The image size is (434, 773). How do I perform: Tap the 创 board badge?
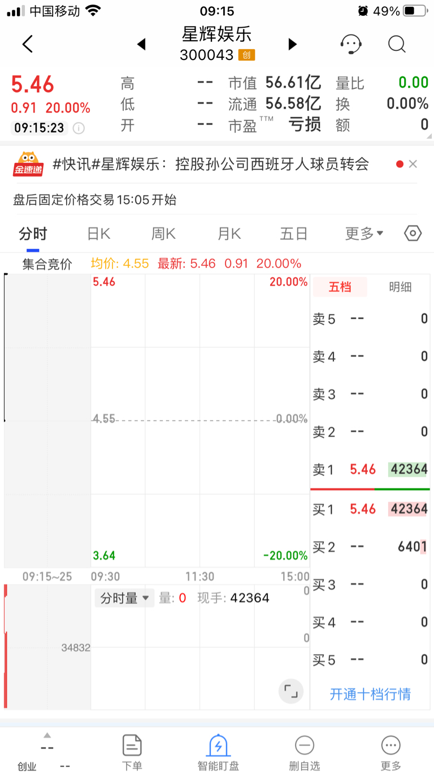[246, 55]
